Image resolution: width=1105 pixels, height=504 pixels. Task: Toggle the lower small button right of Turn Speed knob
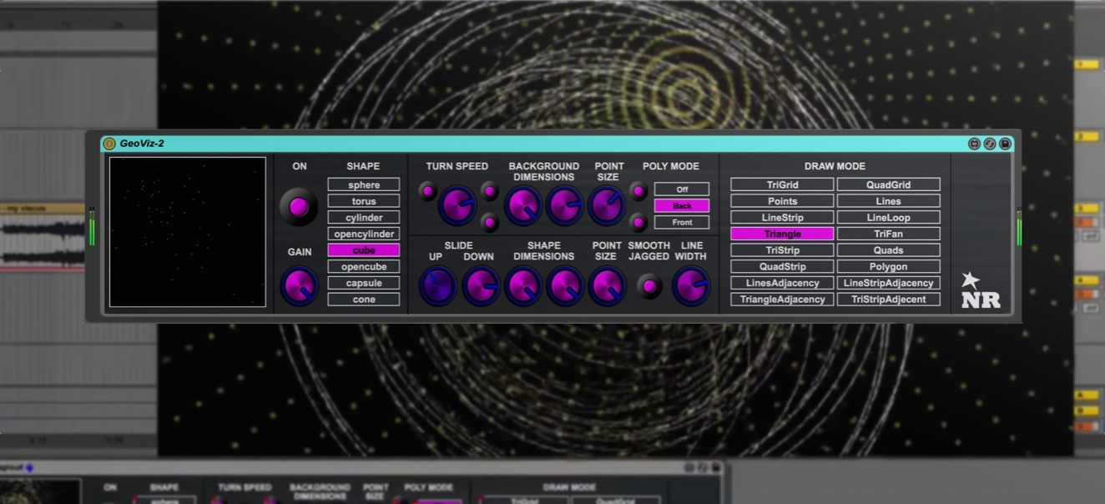coord(490,222)
